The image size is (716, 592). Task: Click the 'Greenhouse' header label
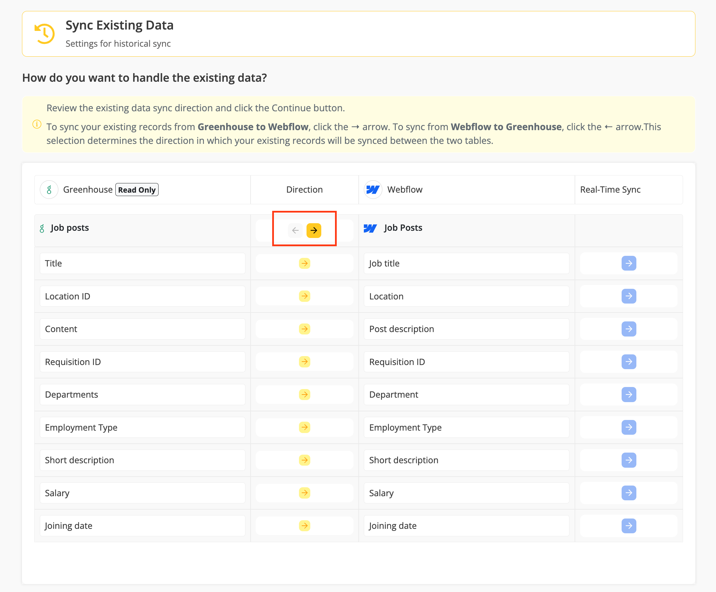[88, 190]
